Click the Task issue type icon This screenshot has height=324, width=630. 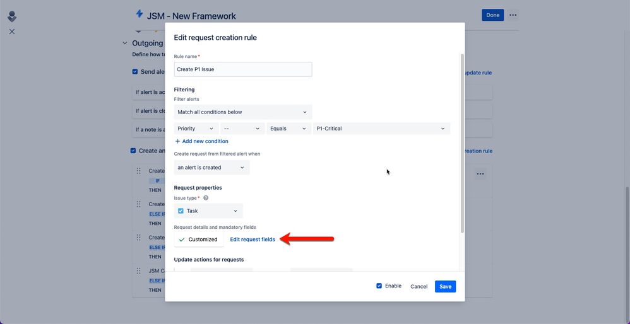181,211
